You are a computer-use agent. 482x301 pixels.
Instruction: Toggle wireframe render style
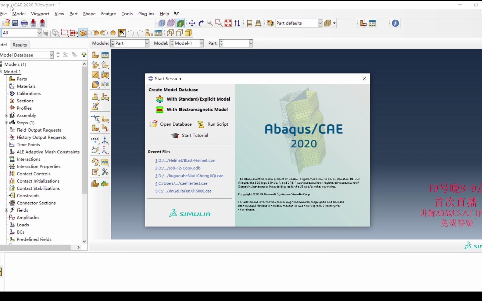(170, 33)
